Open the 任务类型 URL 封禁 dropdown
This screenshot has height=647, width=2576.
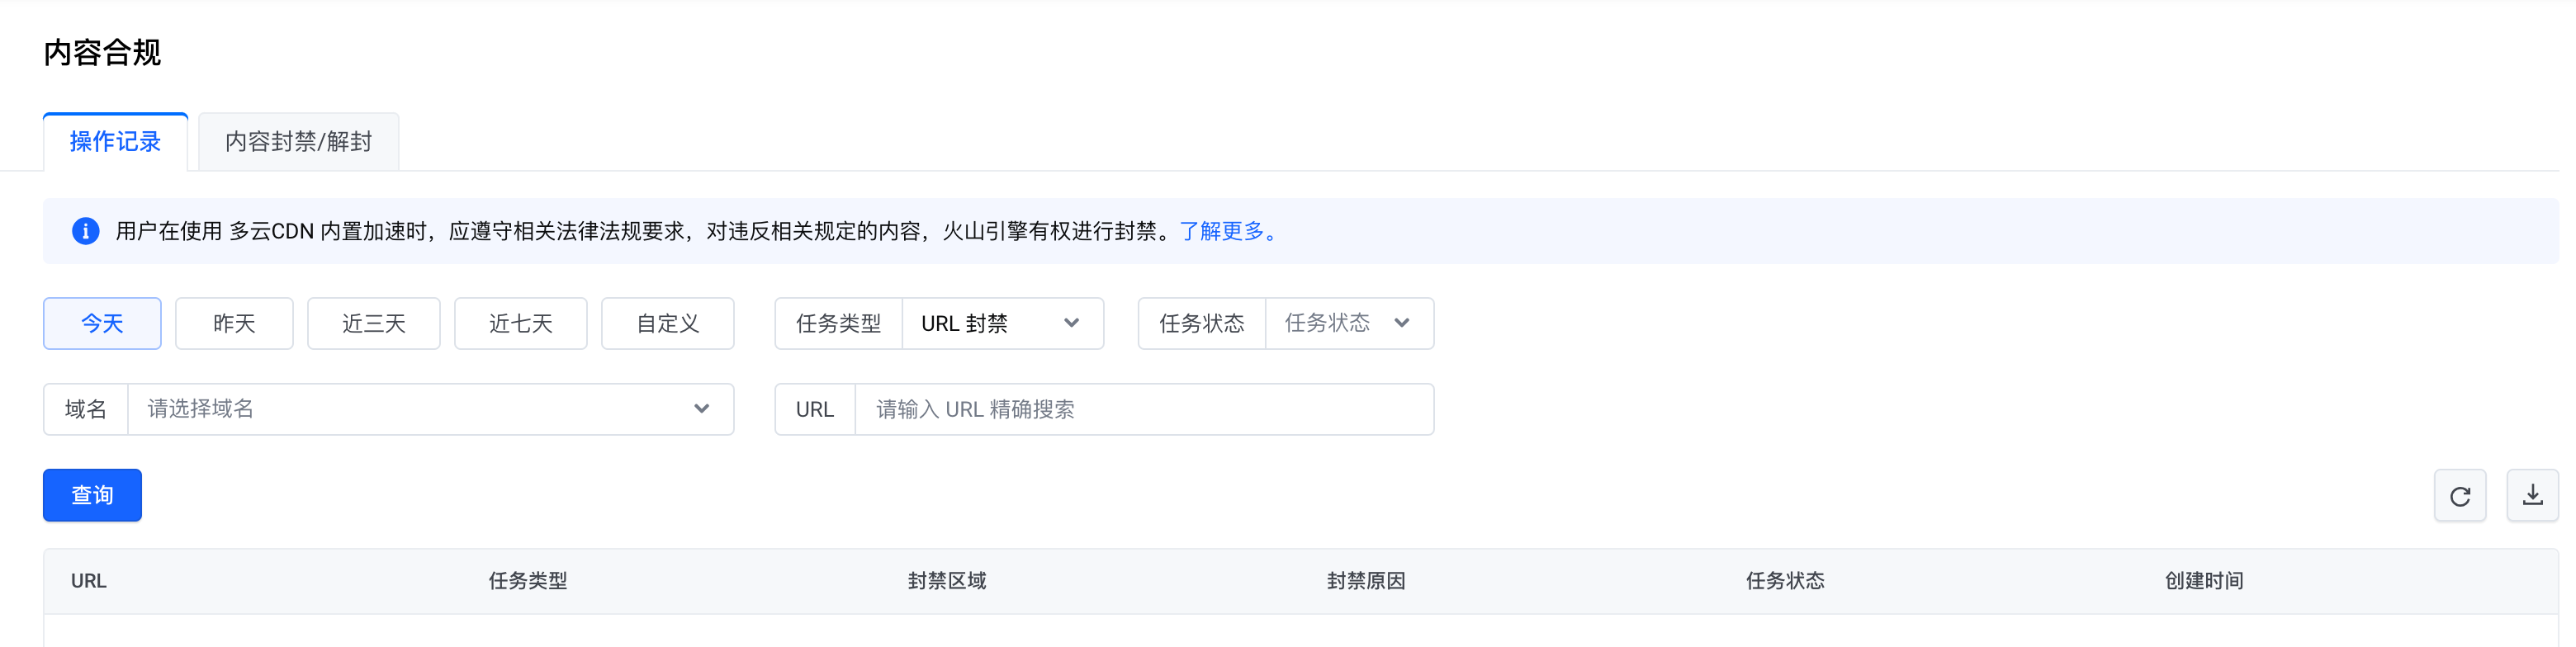pyautogui.click(x=1001, y=323)
